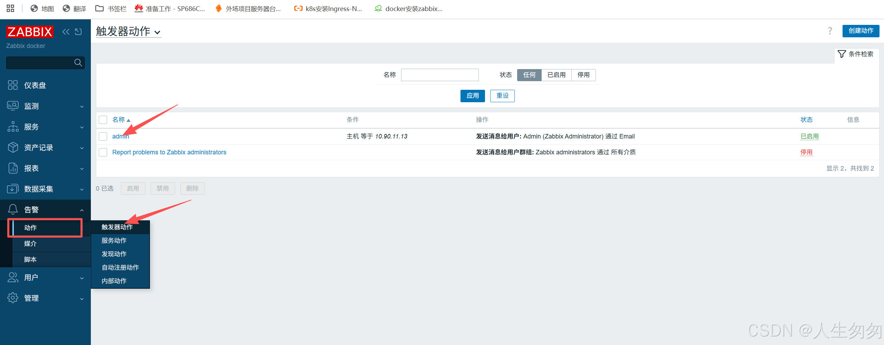Viewport: 884px width, 345px height.
Task: Open k8s安装Ingress bookmark
Action: [328, 9]
